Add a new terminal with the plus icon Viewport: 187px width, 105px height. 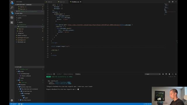[x=163, y=74]
